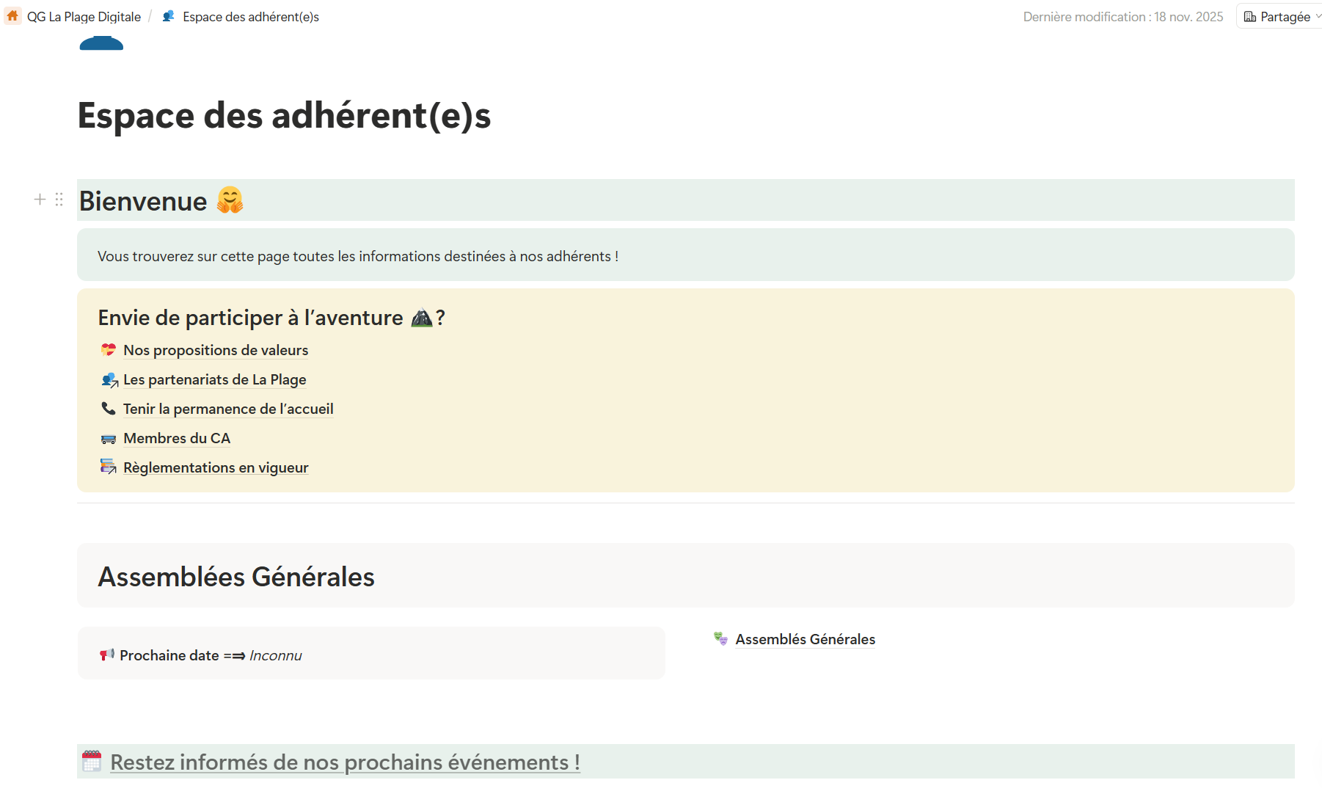Click the partners icon beside Les partenariats
The width and height of the screenshot is (1322, 791).
click(x=109, y=380)
